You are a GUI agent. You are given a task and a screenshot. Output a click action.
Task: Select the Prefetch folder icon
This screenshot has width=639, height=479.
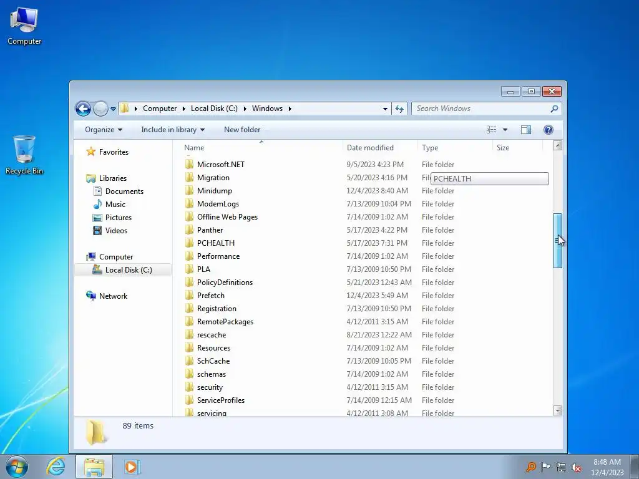click(x=189, y=295)
